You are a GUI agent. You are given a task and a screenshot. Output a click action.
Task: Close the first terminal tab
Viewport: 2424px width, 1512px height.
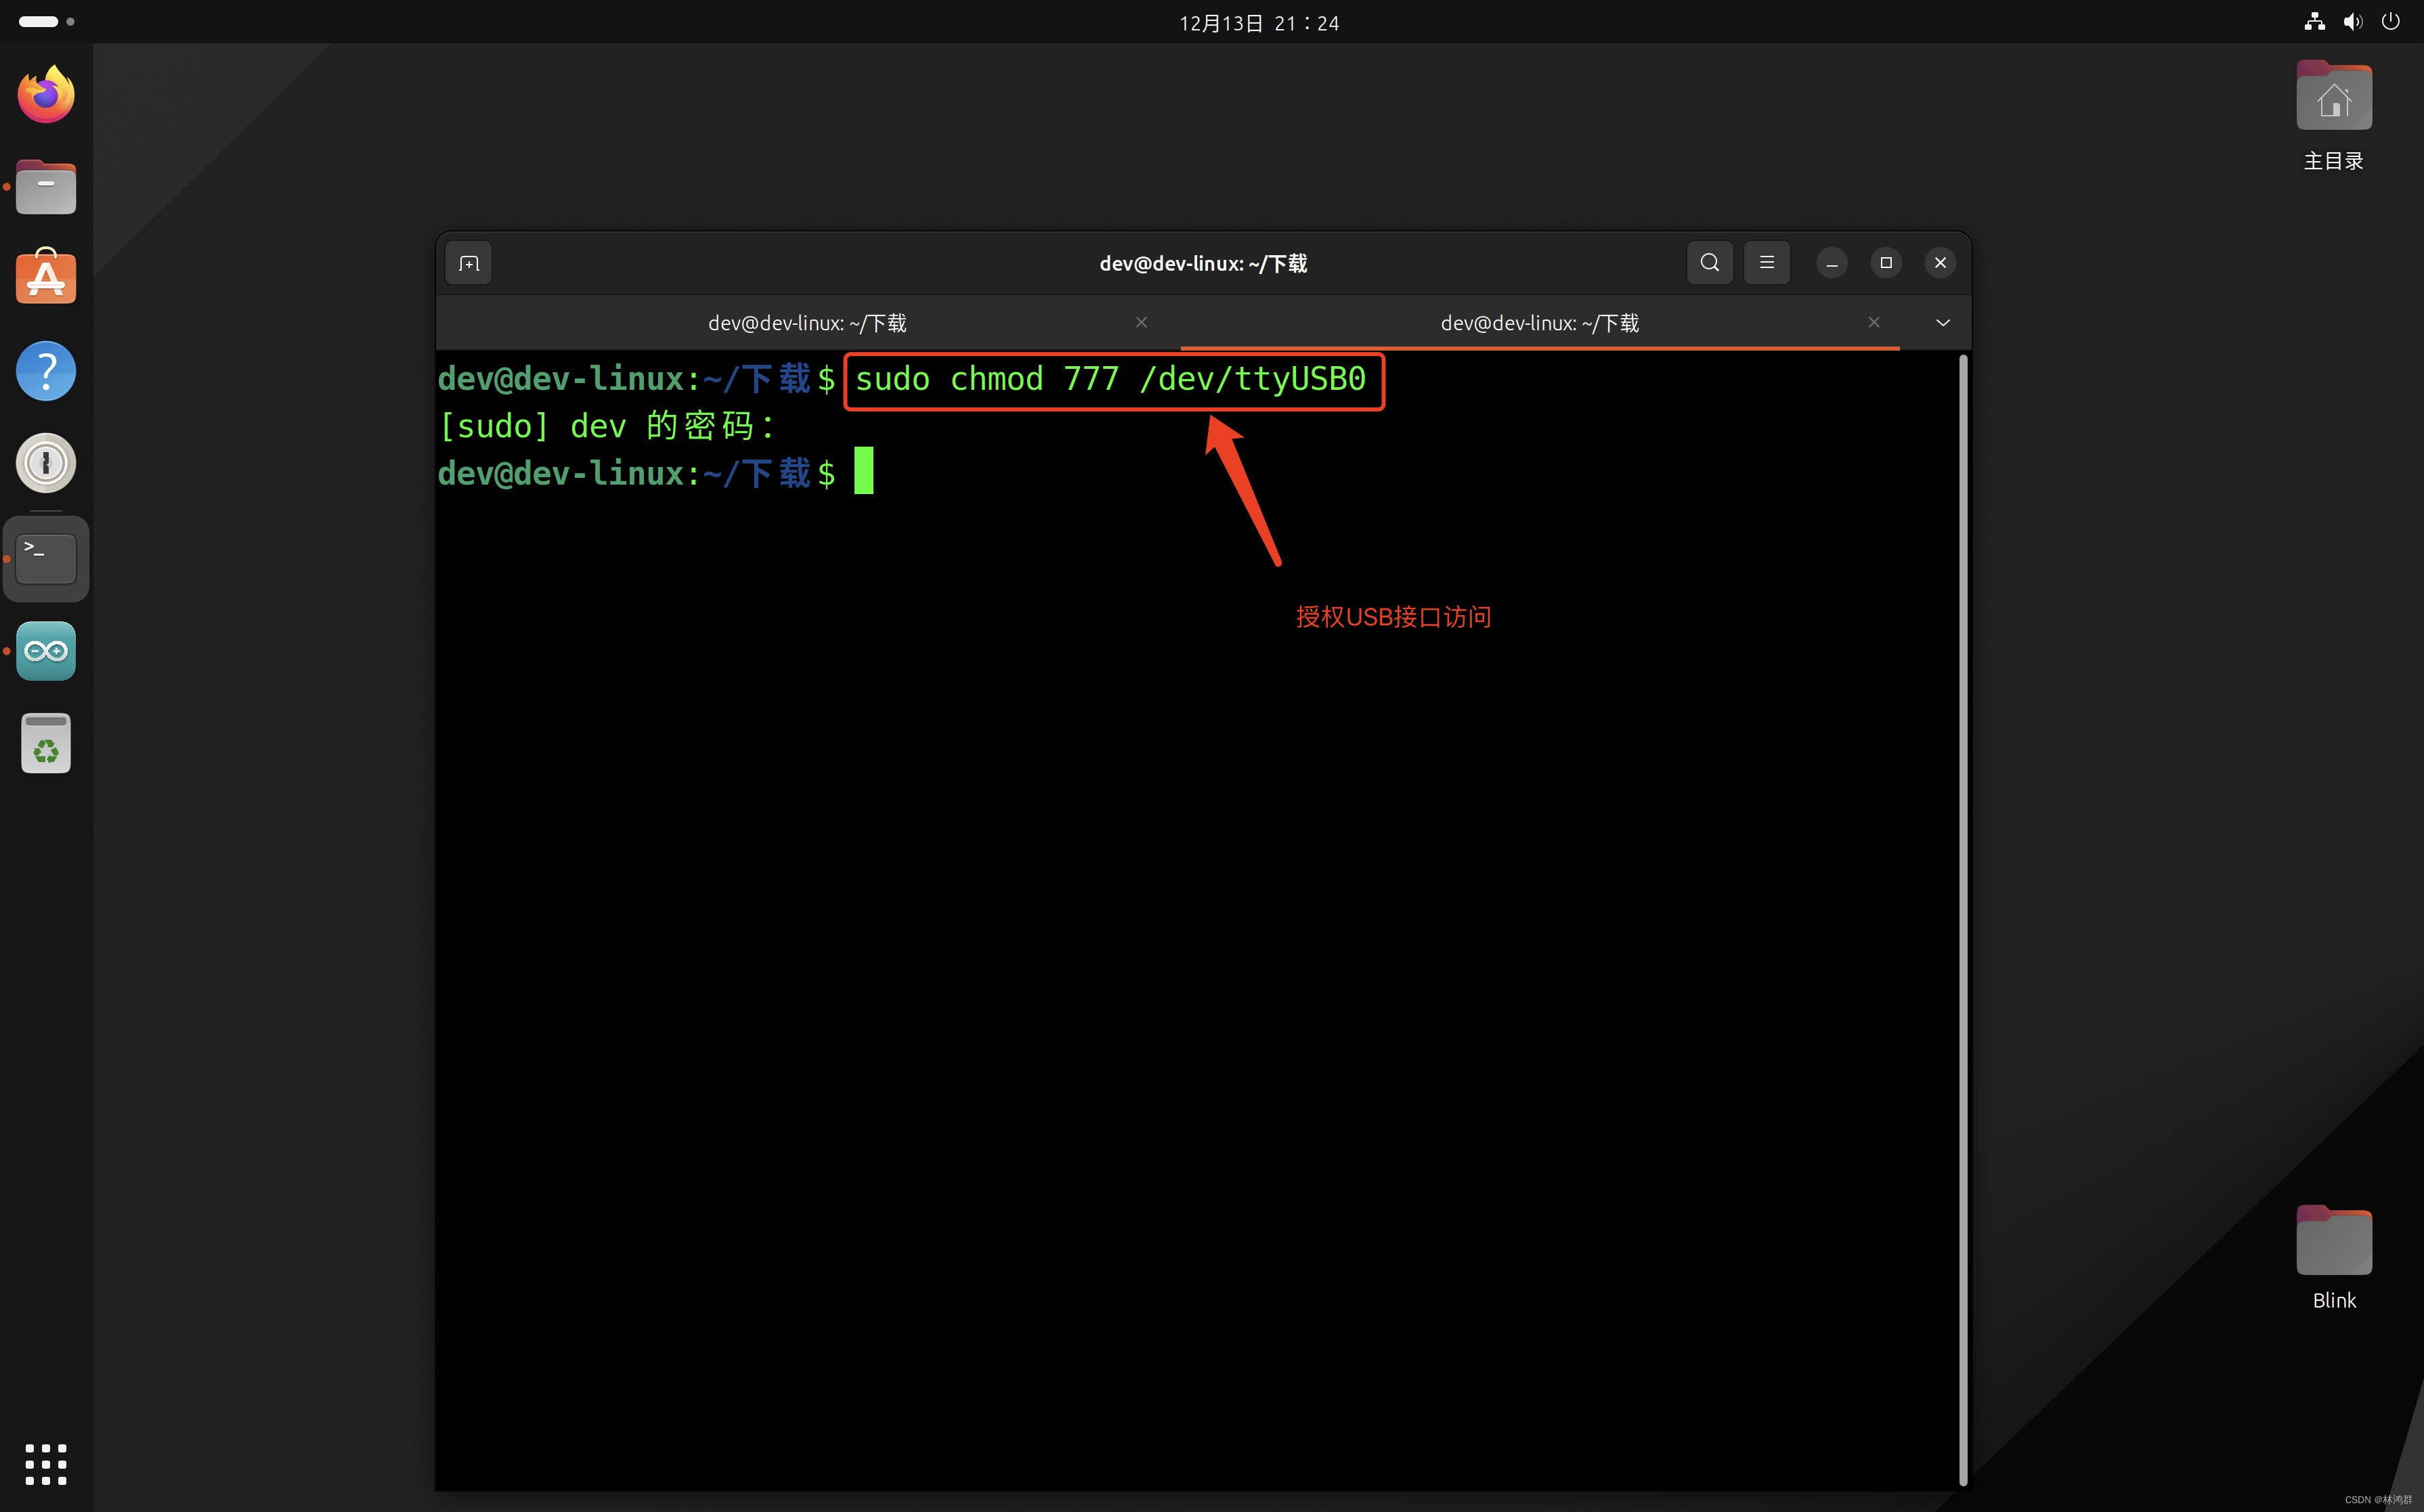pyautogui.click(x=1142, y=322)
